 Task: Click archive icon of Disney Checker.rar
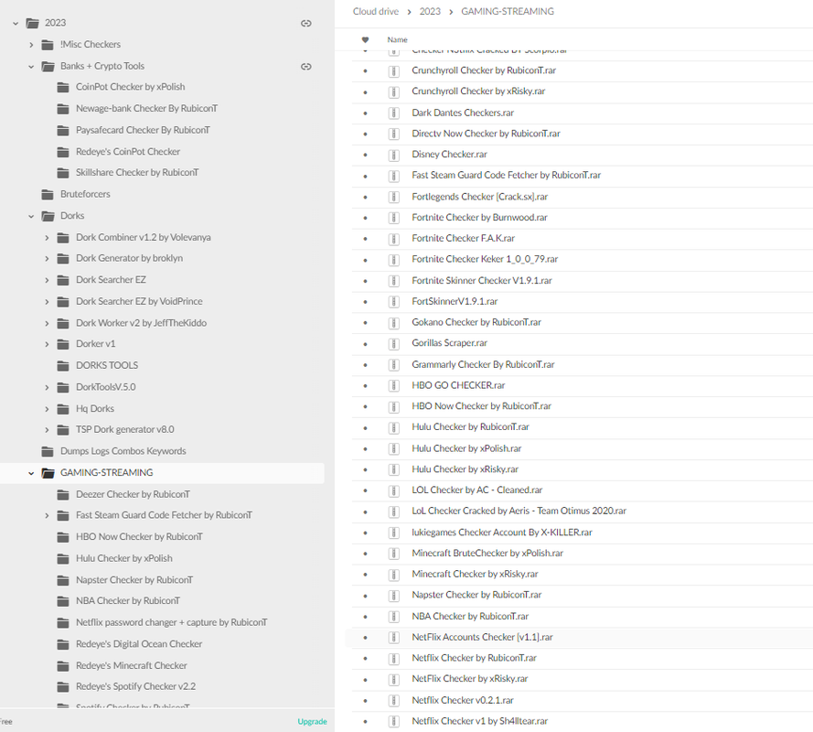[393, 155]
